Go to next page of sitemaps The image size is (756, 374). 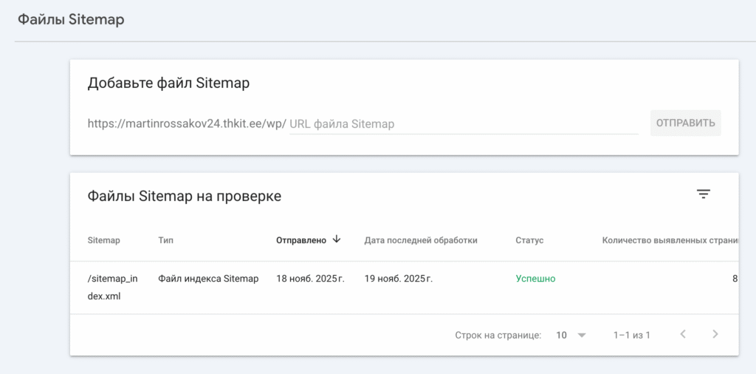point(715,335)
